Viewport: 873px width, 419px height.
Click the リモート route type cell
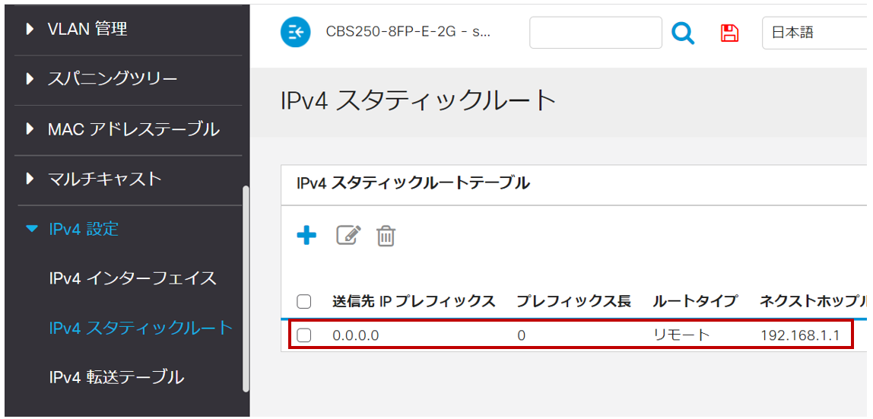point(681,335)
